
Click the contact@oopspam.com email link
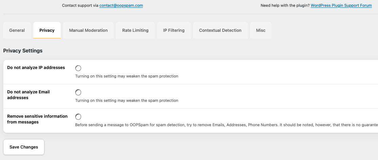click(x=121, y=5)
